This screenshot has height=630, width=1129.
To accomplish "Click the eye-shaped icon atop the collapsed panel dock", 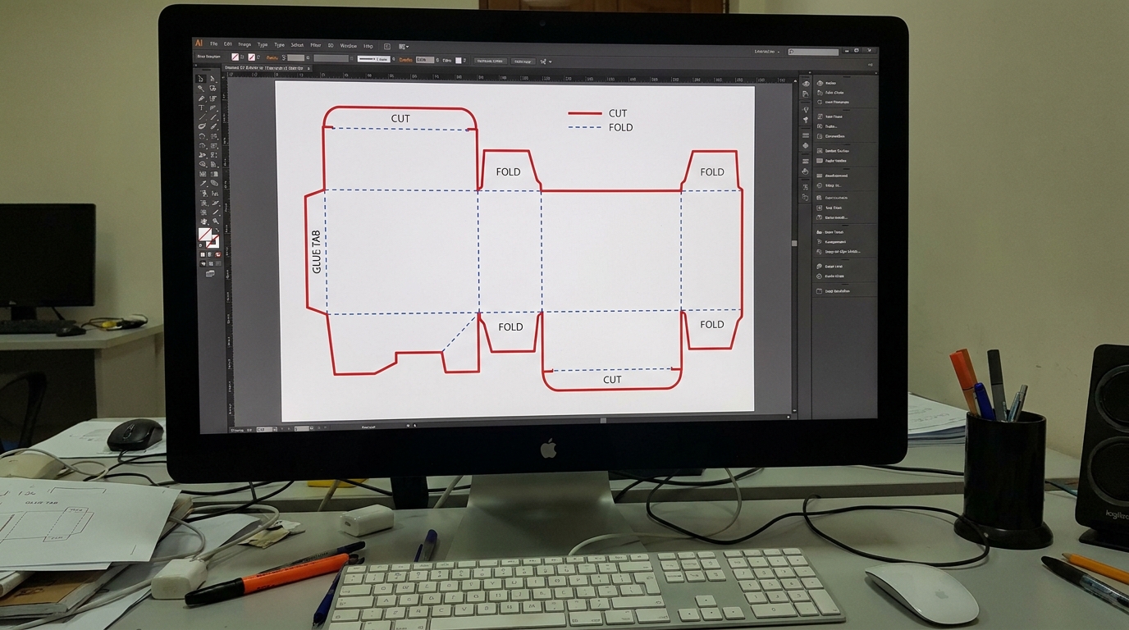I will pos(806,84).
